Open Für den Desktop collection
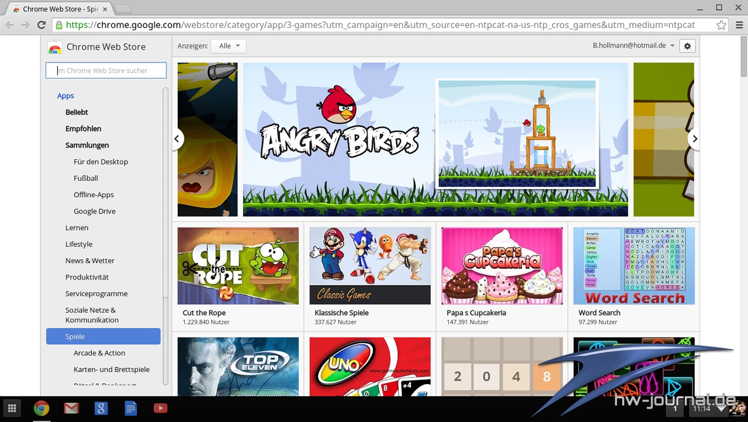This screenshot has width=748, height=422. pyautogui.click(x=101, y=162)
